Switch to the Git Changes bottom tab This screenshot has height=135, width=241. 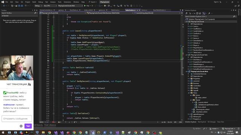point(212,122)
